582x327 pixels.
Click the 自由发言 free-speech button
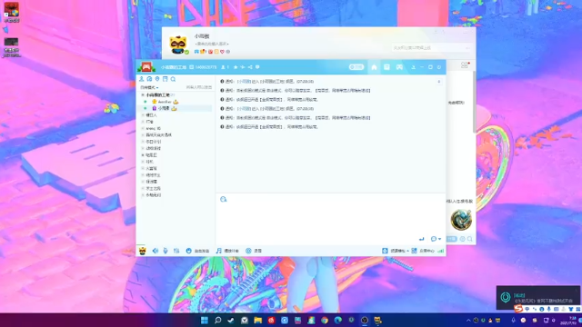tap(197, 251)
